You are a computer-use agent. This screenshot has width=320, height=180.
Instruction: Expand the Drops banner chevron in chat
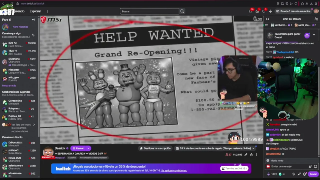click(314, 35)
